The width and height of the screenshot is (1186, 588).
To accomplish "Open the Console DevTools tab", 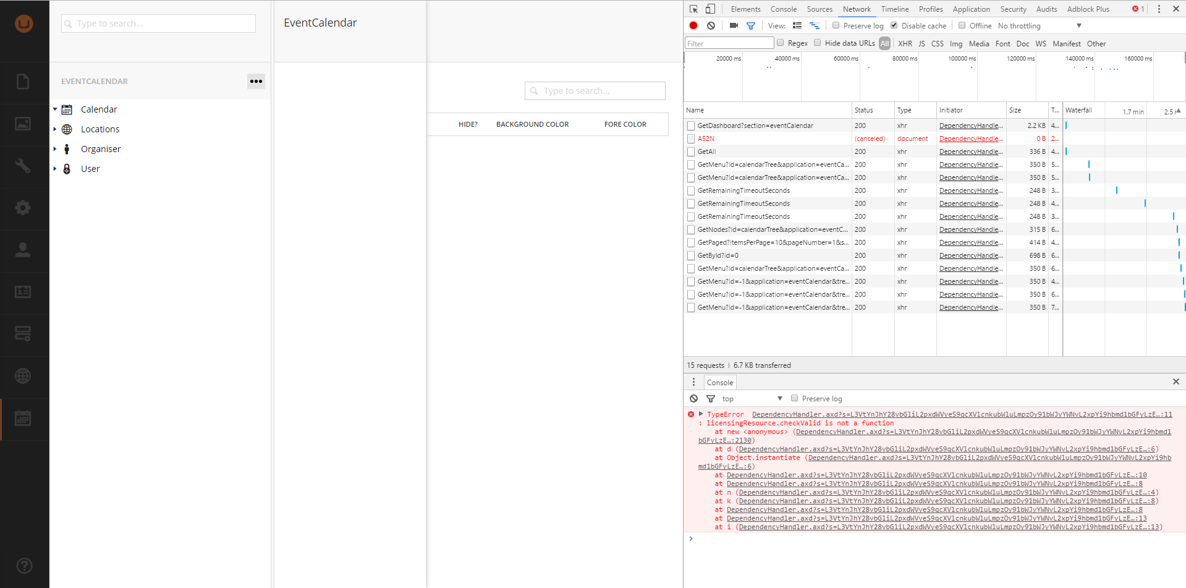I will click(783, 9).
